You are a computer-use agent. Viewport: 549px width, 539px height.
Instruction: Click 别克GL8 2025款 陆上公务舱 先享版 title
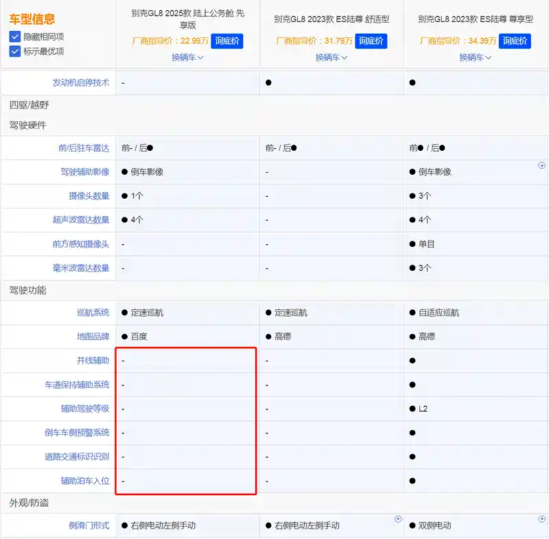pos(187,19)
